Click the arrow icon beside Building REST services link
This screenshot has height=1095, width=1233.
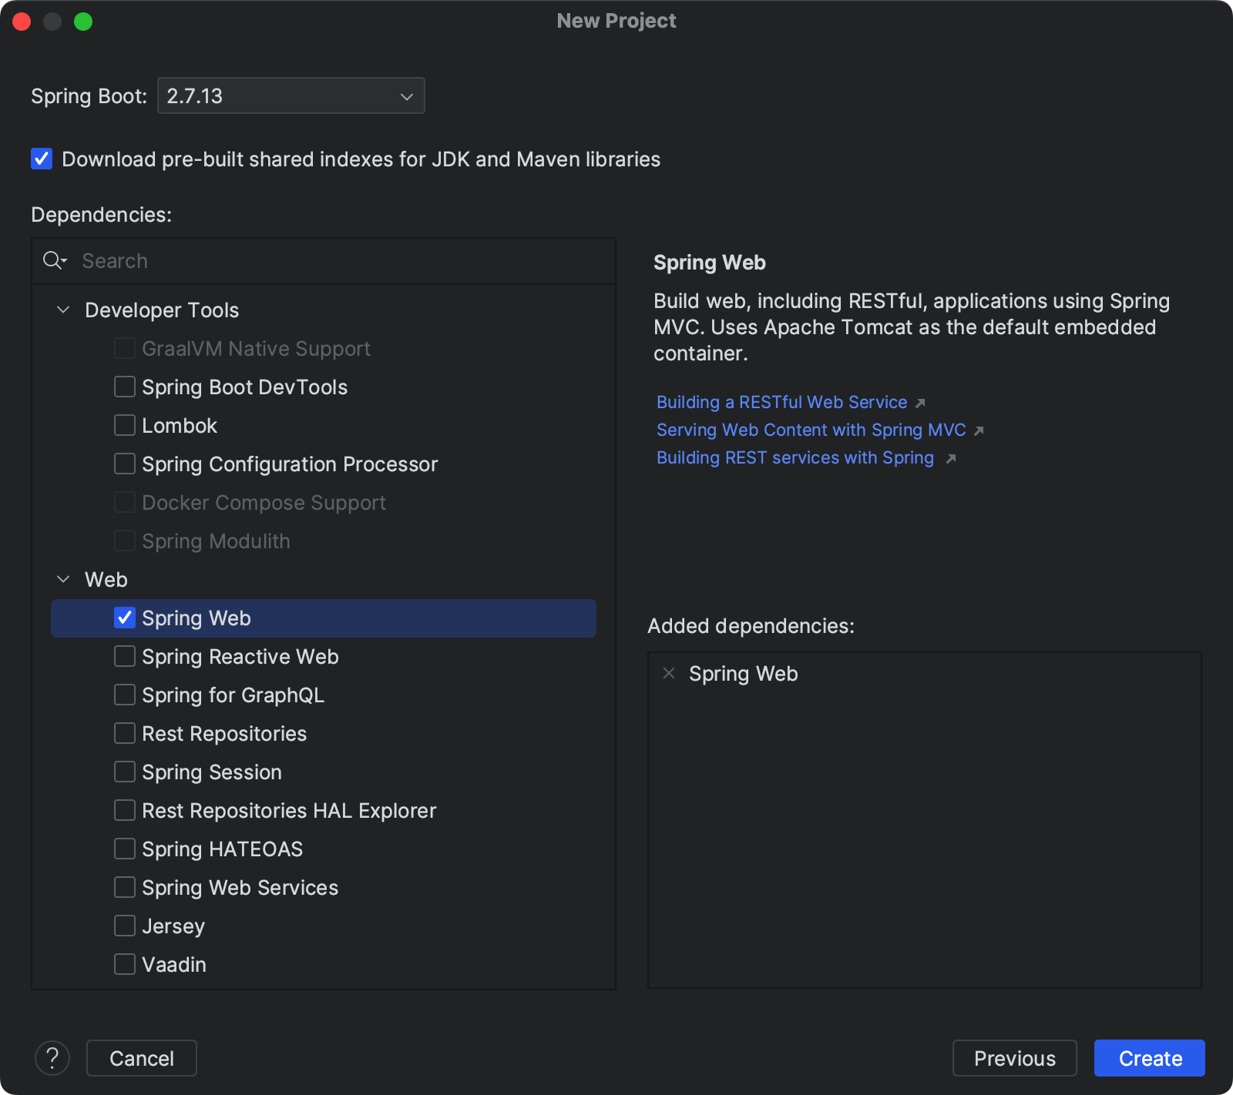[951, 459]
